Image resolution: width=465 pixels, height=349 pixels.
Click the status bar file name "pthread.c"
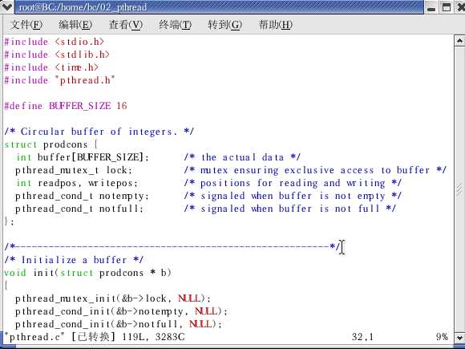(x=34, y=337)
